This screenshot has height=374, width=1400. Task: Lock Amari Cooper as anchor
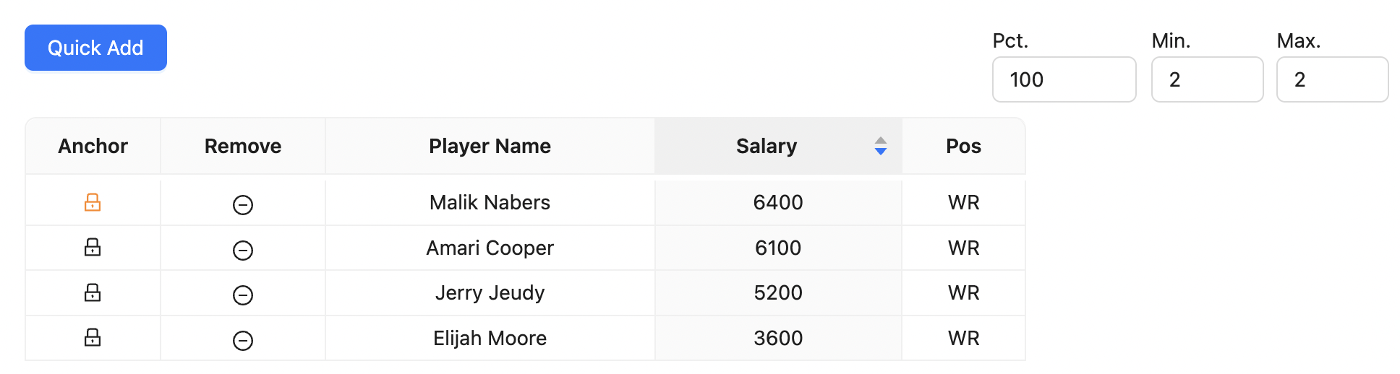[93, 248]
